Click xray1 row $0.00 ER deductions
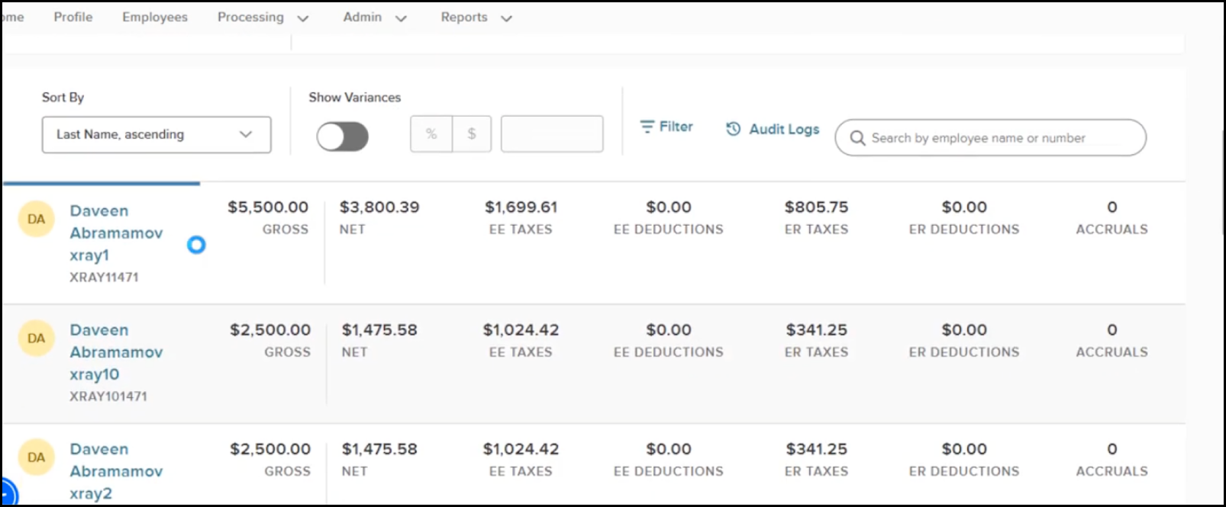This screenshot has height=507, width=1226. pos(964,207)
